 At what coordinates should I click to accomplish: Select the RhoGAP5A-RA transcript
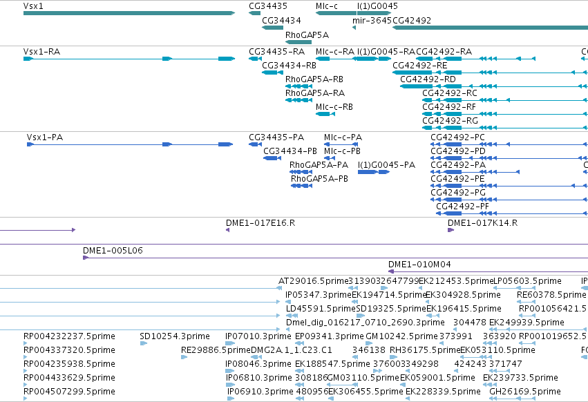click(299, 100)
